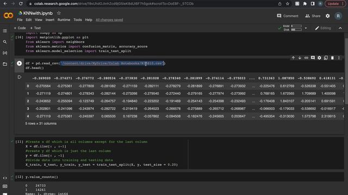Open the find and replace sidebar icon
348x195 pixels.
tap(5, 42)
